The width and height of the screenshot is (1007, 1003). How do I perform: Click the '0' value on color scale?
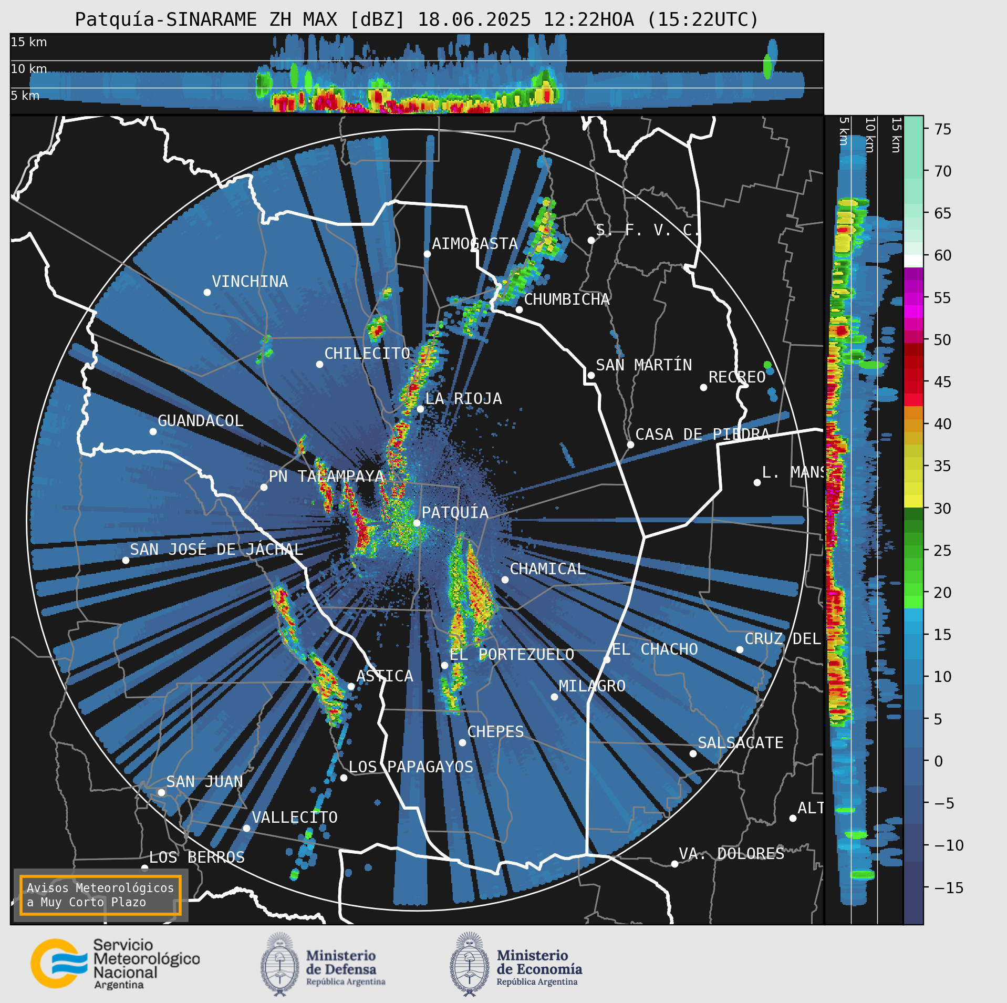(x=939, y=761)
